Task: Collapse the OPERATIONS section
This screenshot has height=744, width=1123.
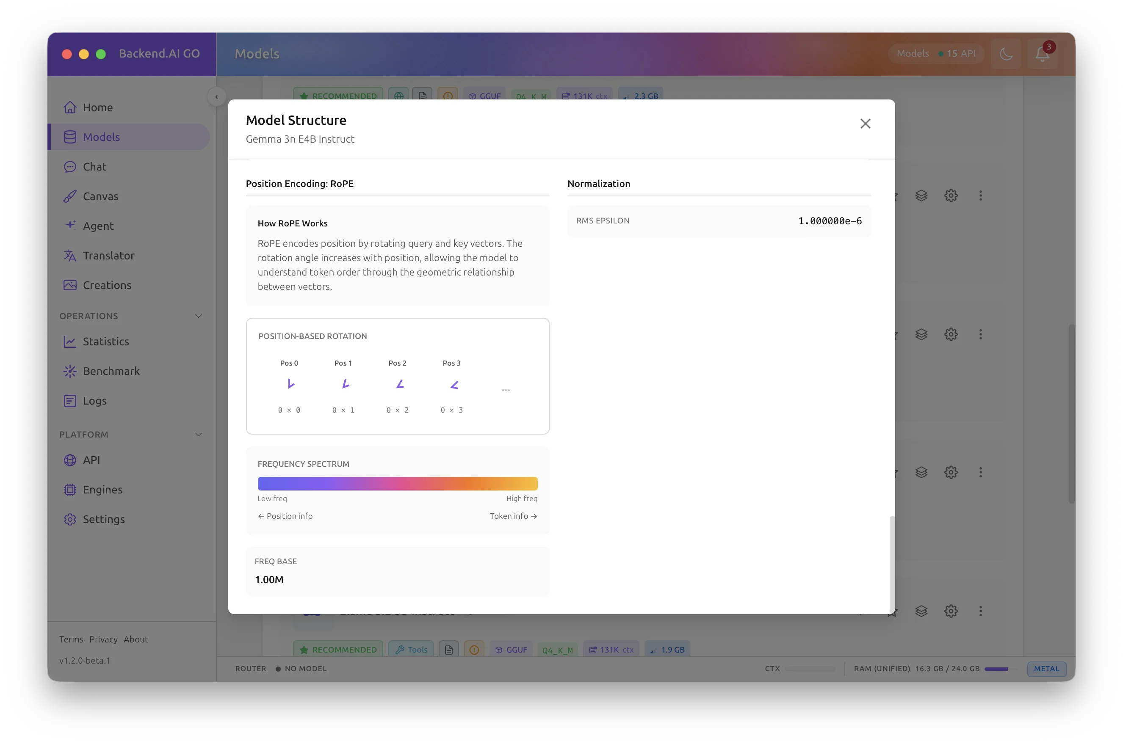Action: [x=199, y=316]
